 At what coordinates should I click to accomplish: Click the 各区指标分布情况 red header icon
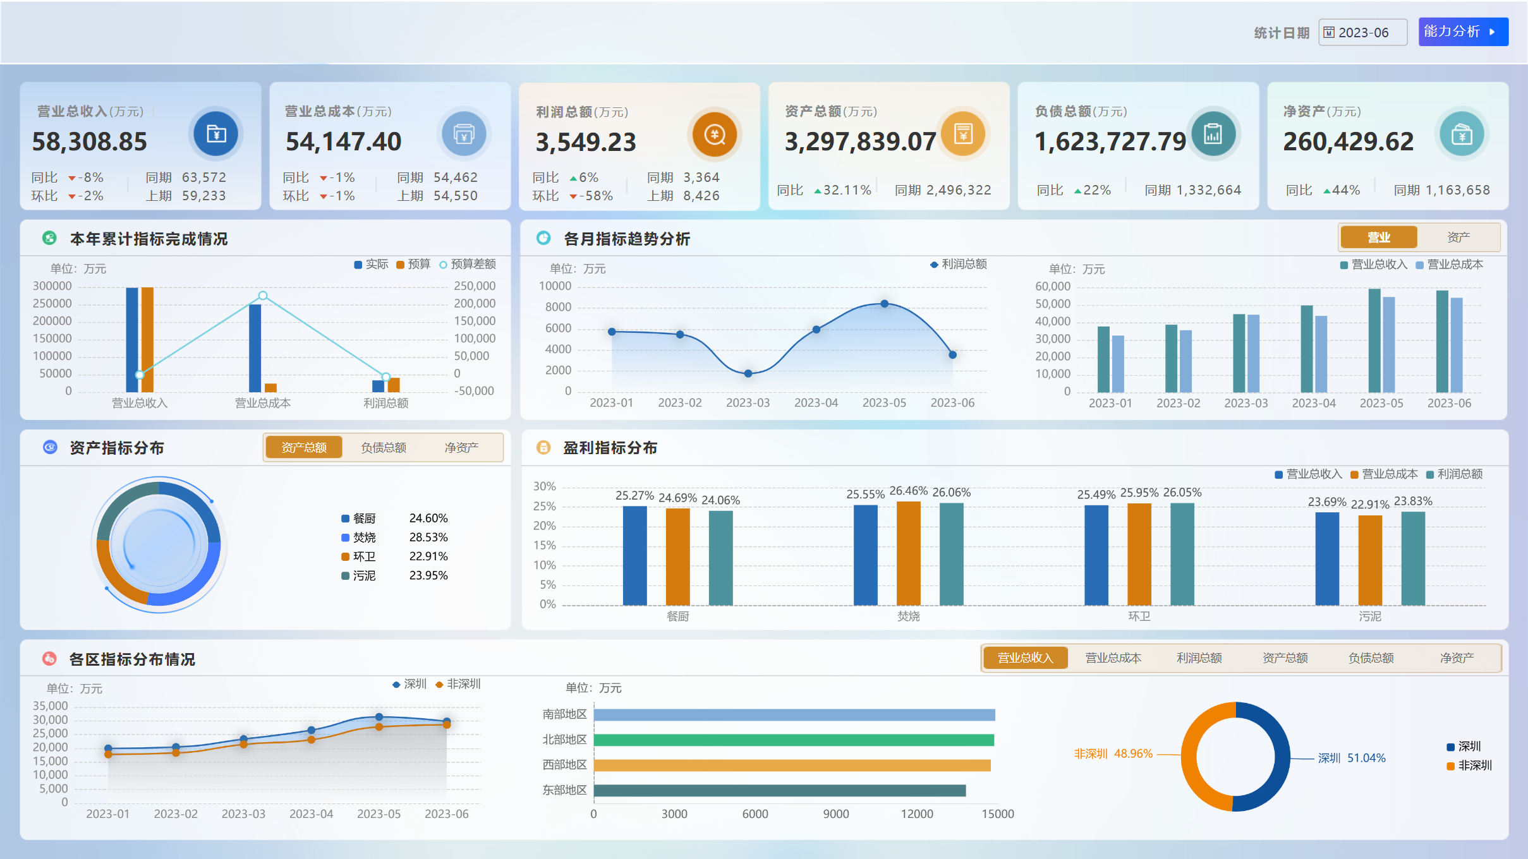[49, 659]
